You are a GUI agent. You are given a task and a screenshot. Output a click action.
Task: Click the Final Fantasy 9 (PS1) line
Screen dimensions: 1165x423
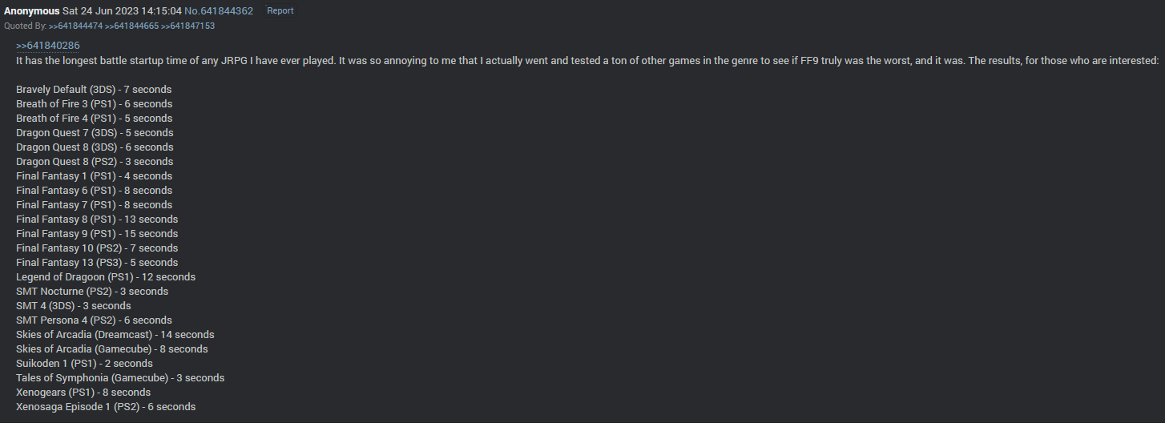click(x=97, y=234)
